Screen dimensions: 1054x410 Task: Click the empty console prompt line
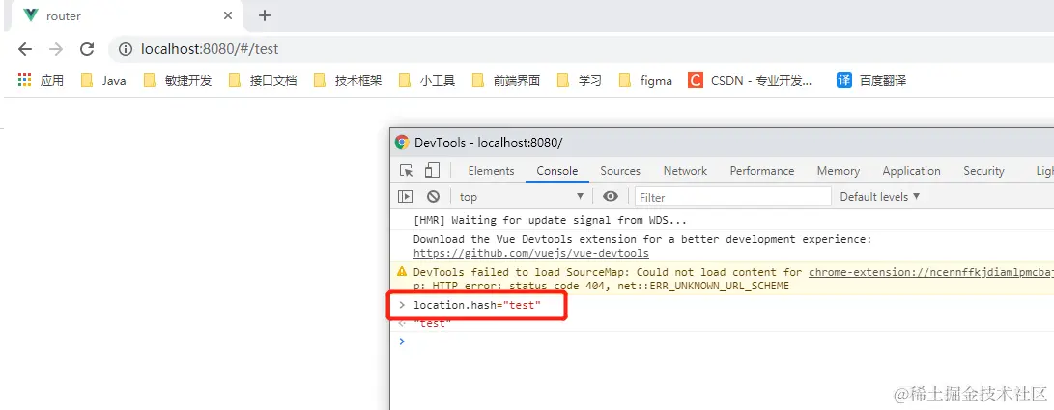722,342
